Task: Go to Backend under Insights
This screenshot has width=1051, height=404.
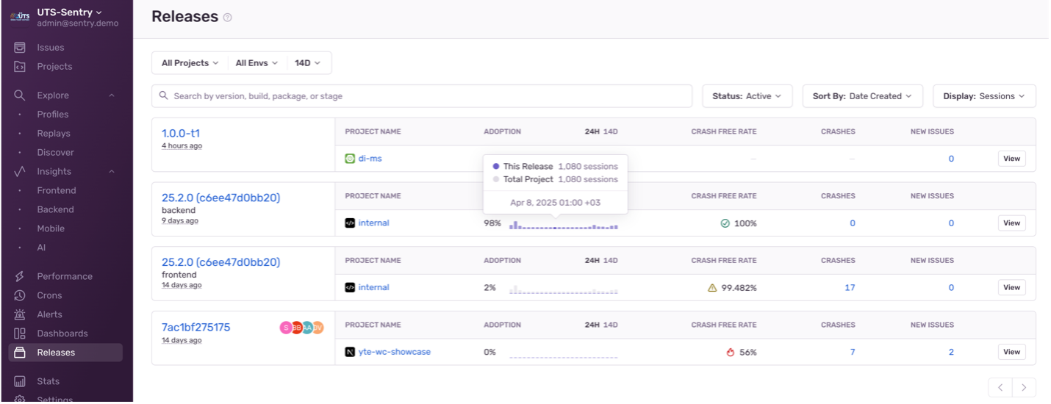Action: coord(55,210)
